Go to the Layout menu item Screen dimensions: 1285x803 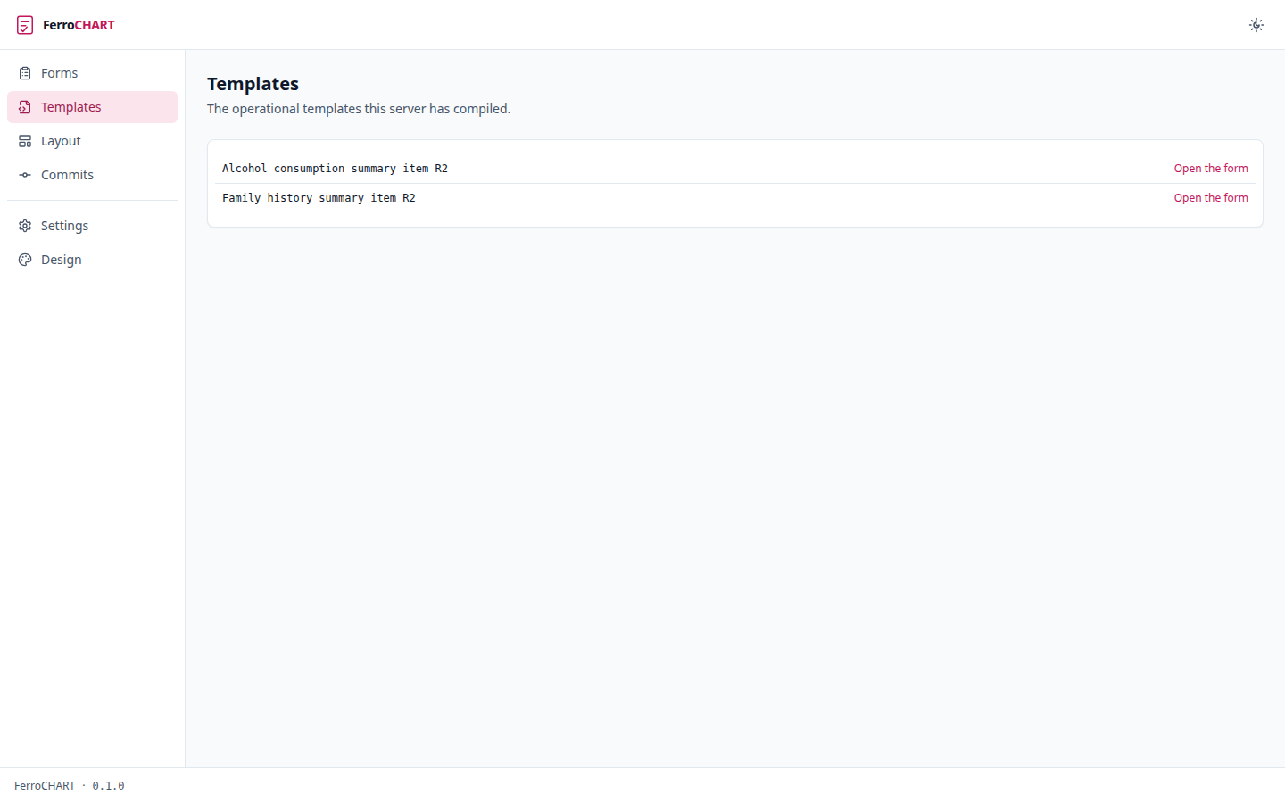(92, 141)
